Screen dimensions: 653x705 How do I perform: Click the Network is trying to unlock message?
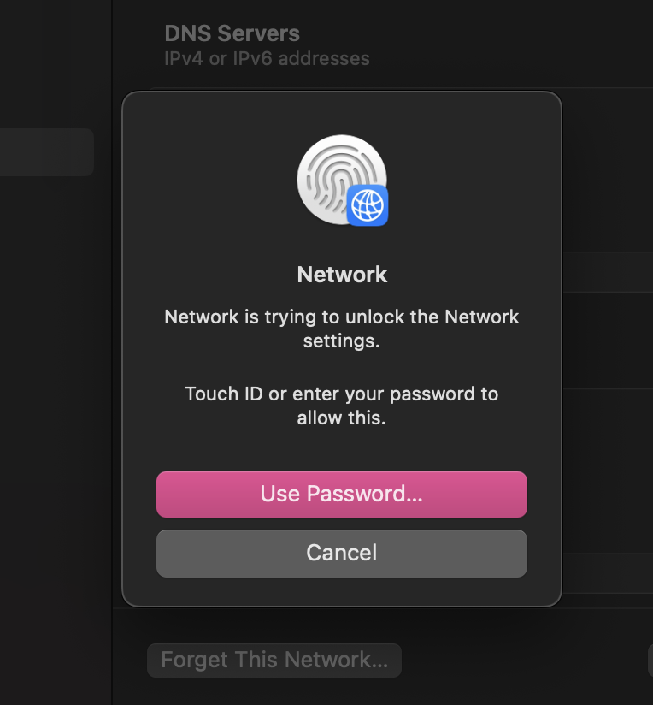pos(342,329)
